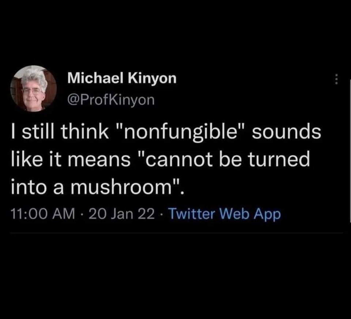The image size is (351, 319).
Task: Open tweet actions via the vertical ellipsis
Action: click(x=337, y=79)
